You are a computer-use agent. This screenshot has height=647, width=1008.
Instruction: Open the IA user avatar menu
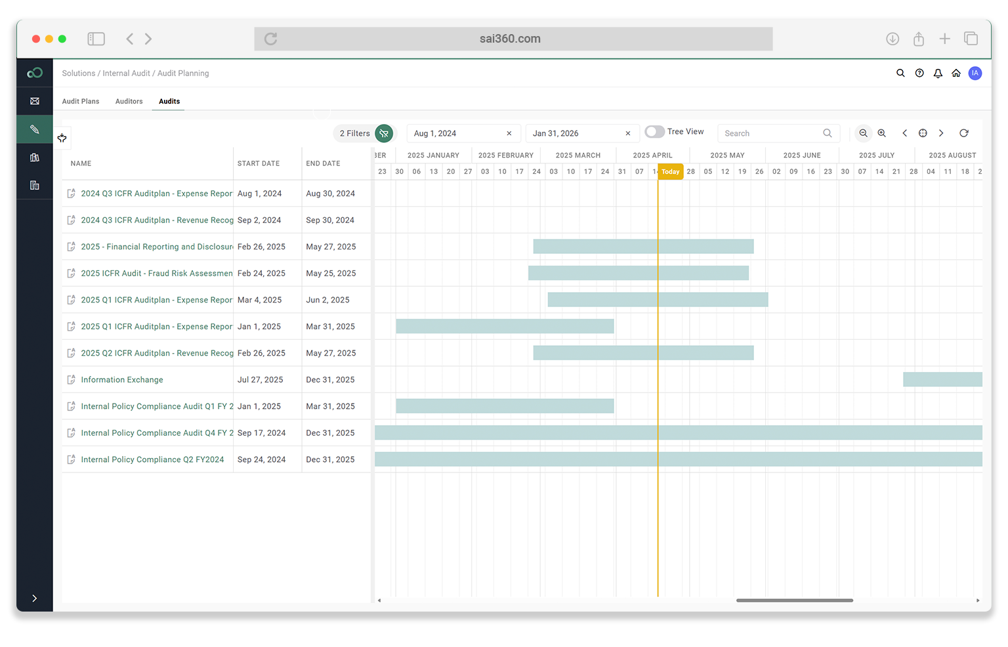(975, 73)
